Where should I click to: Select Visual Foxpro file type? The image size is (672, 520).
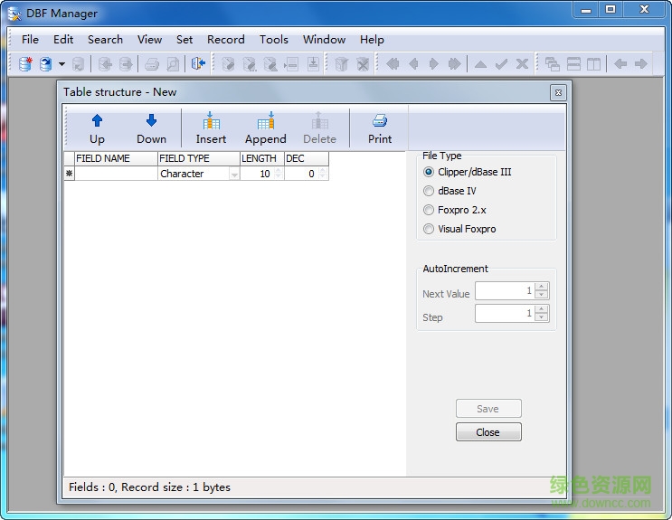pos(459,229)
